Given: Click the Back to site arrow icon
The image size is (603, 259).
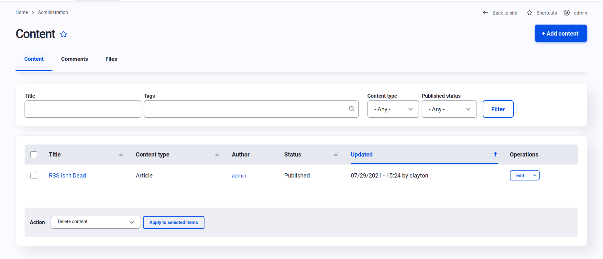Looking at the screenshot, I should pyautogui.click(x=485, y=13).
